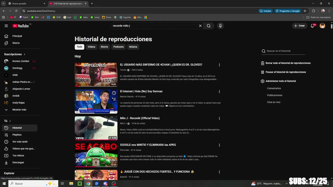Open the 3AM channel subscription

[20, 75]
